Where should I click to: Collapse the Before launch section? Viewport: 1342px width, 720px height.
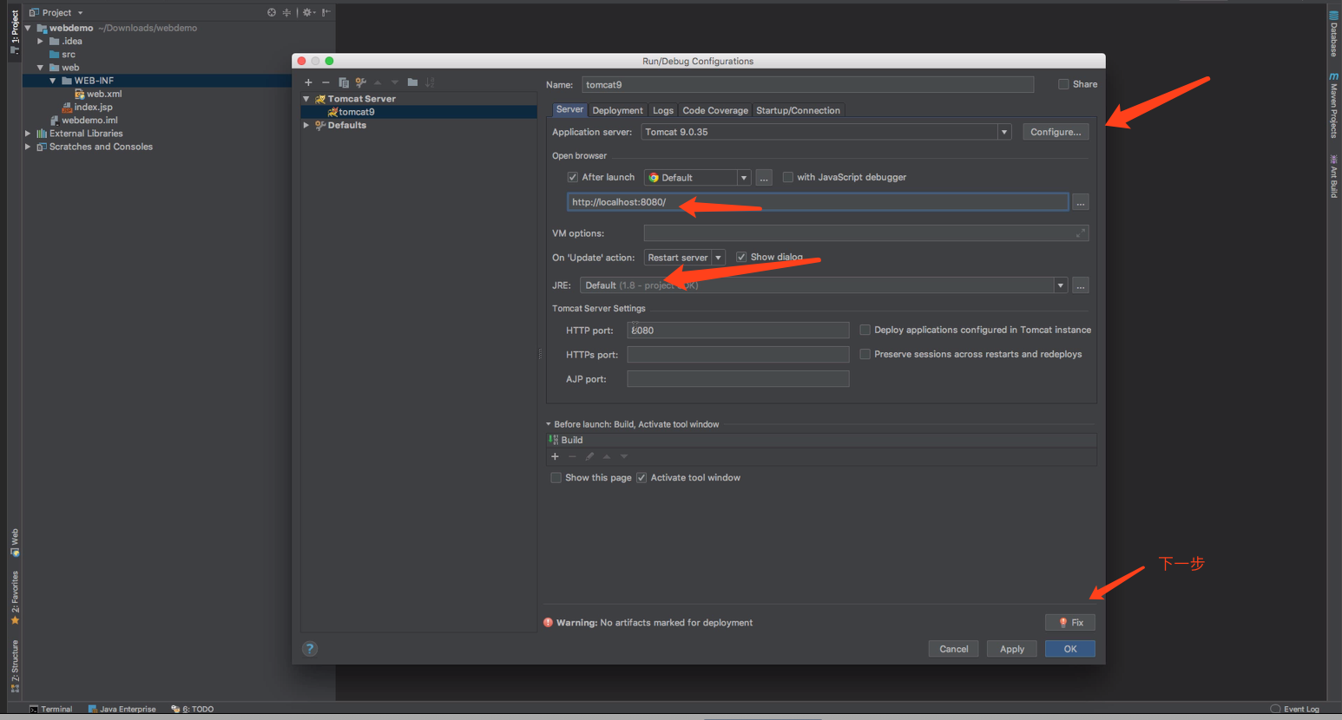click(x=549, y=424)
